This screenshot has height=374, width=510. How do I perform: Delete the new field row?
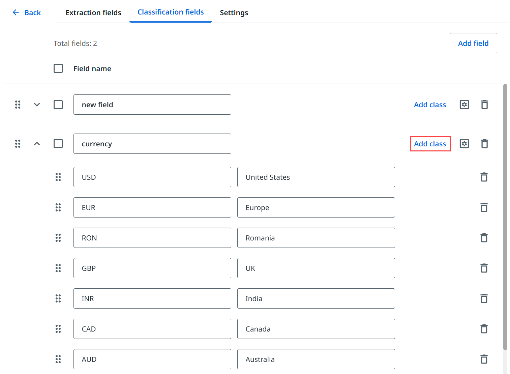(484, 105)
